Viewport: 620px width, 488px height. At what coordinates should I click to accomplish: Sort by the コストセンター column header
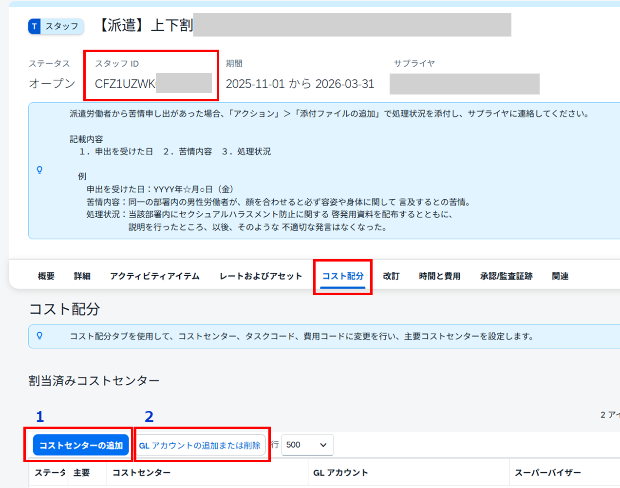[142, 473]
